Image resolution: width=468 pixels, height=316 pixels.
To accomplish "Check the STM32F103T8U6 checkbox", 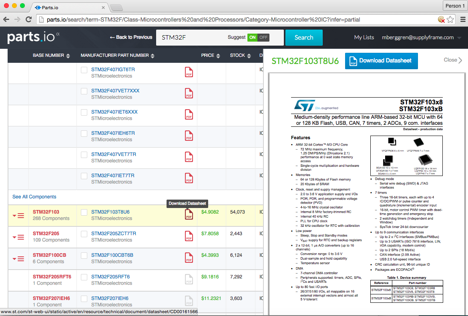I will [84, 212].
